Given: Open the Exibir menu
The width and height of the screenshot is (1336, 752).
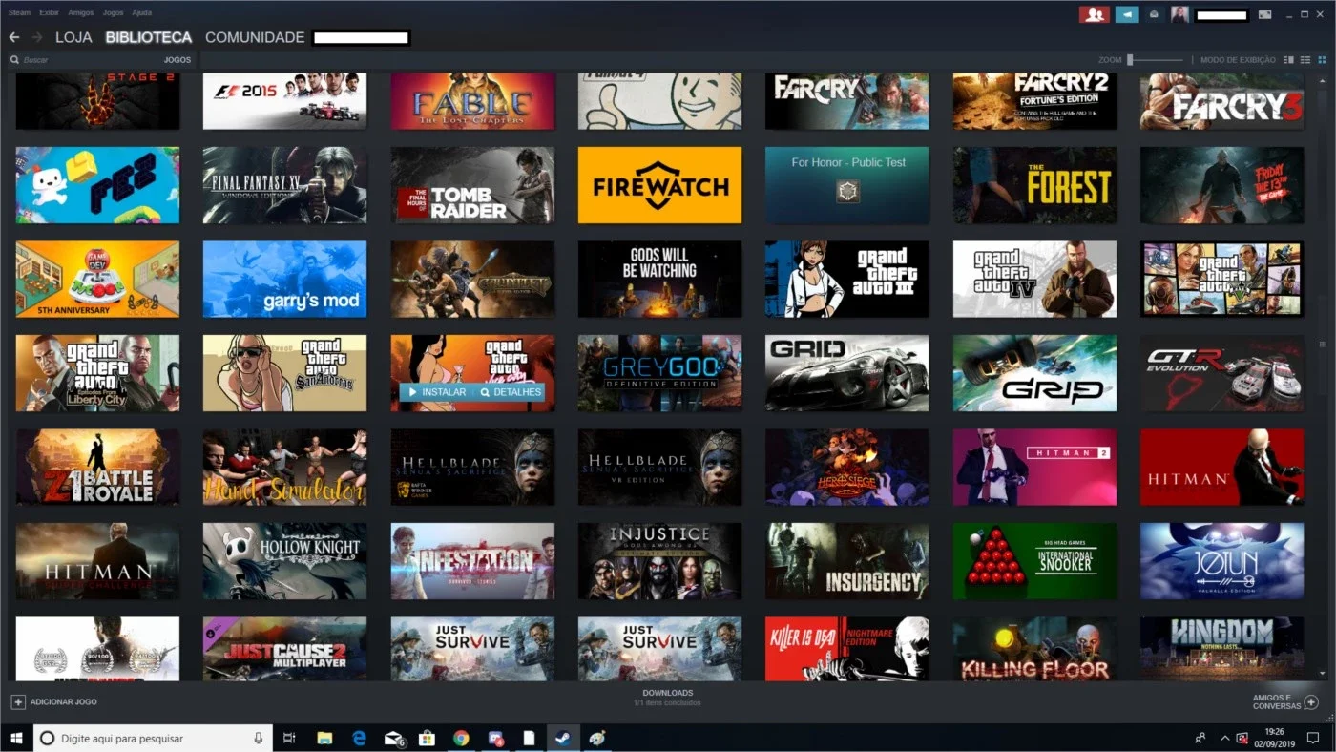Looking at the screenshot, I should [x=50, y=13].
